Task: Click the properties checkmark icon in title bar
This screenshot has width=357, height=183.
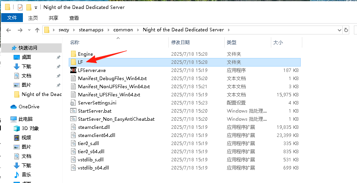Action: pyautogui.click(x=20, y=7)
